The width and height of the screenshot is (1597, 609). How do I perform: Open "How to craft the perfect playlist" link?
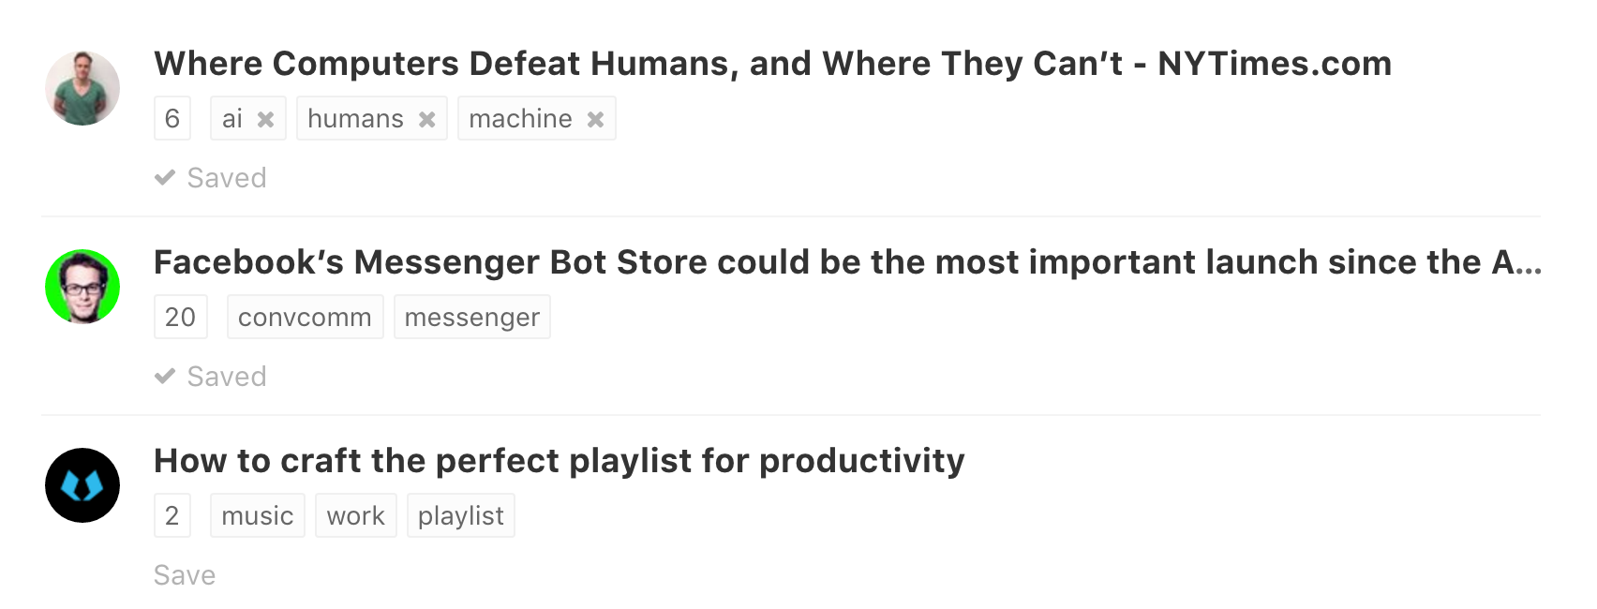[559, 461]
